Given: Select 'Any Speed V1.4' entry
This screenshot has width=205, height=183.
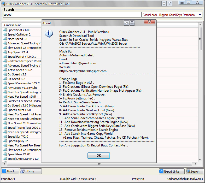Looking at the screenshot, I should (x=18, y=52).
